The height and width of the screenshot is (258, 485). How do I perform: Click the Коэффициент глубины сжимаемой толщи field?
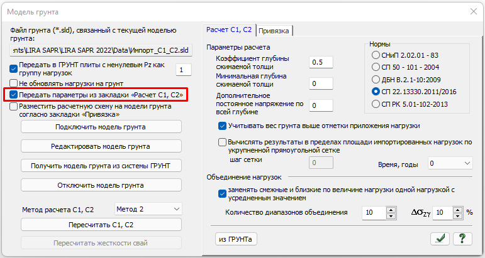(x=321, y=62)
